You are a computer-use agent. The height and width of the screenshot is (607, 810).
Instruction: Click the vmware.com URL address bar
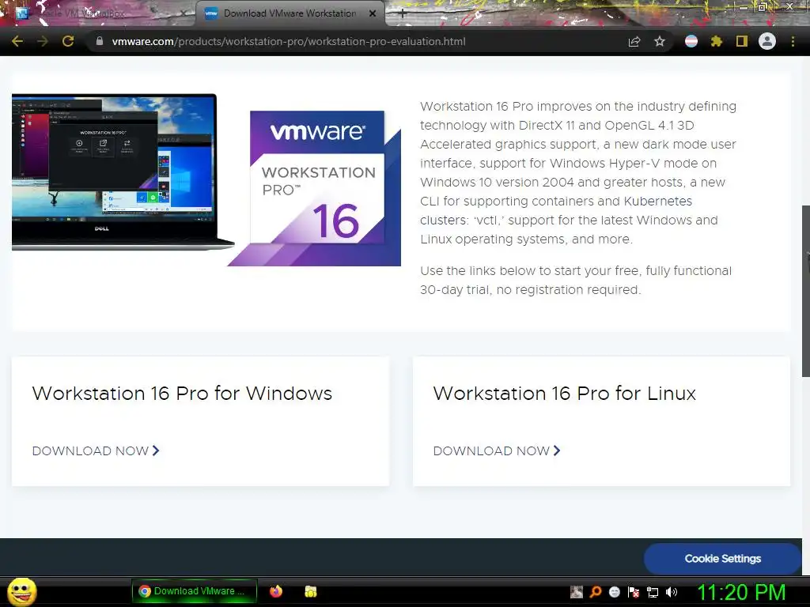288,41
